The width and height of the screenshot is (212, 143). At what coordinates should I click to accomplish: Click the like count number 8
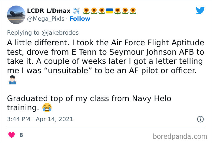[x=21, y=134]
